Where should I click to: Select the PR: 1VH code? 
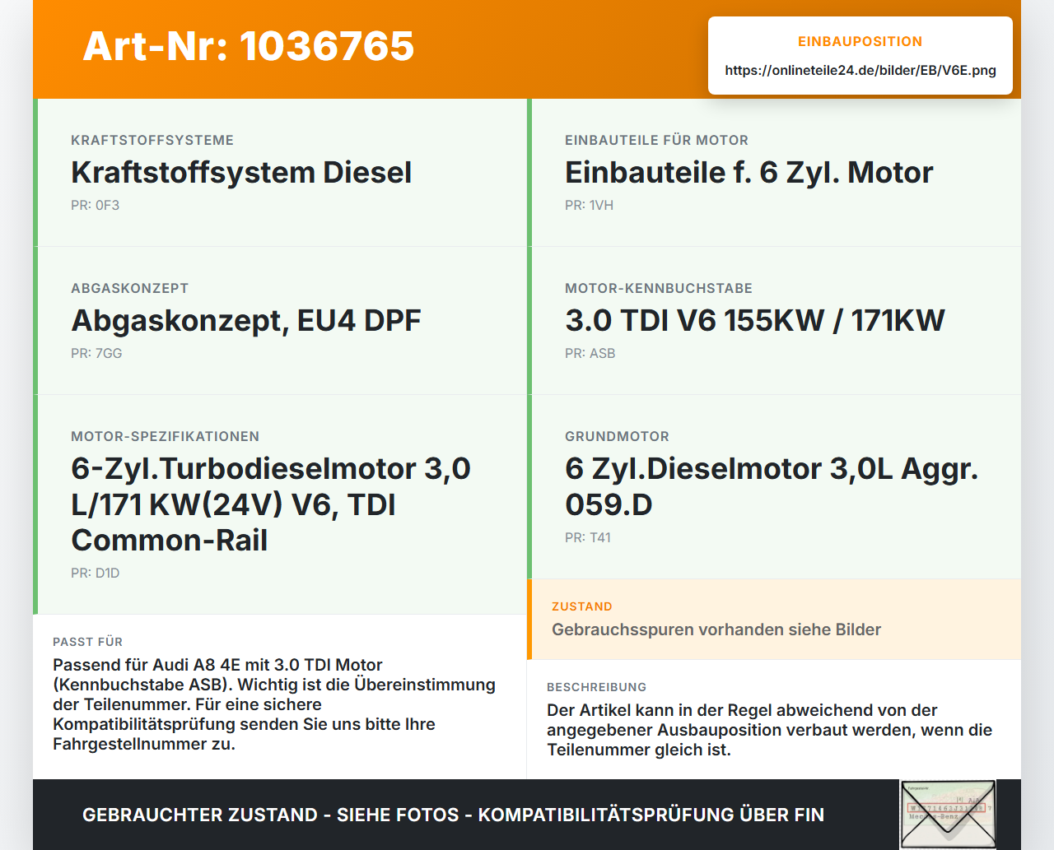click(x=590, y=206)
